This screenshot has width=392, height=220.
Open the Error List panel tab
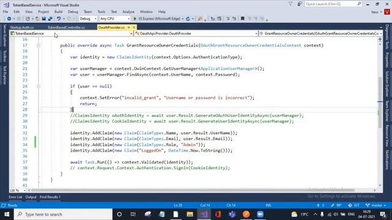point(15,197)
